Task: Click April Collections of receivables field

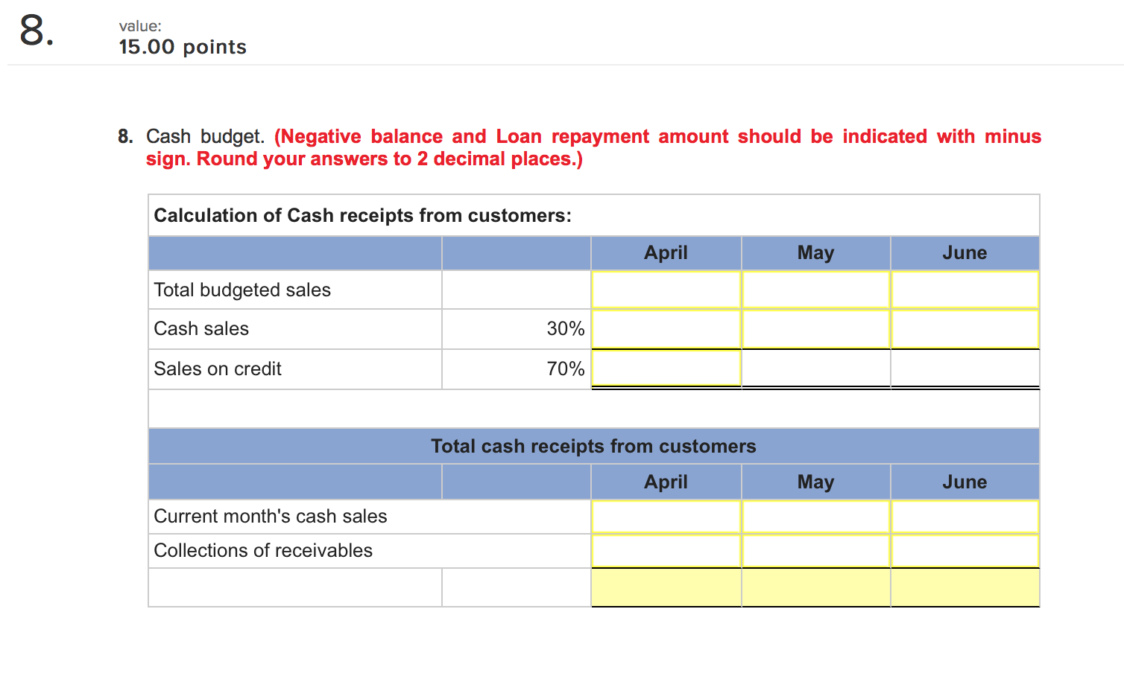Action: point(666,551)
